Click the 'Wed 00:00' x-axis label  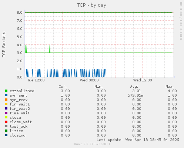[89, 80]
